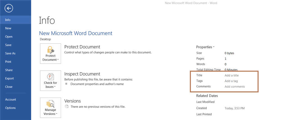Choose Save in the backstage menu
This screenshot has height=120, width=288.
(15, 45)
